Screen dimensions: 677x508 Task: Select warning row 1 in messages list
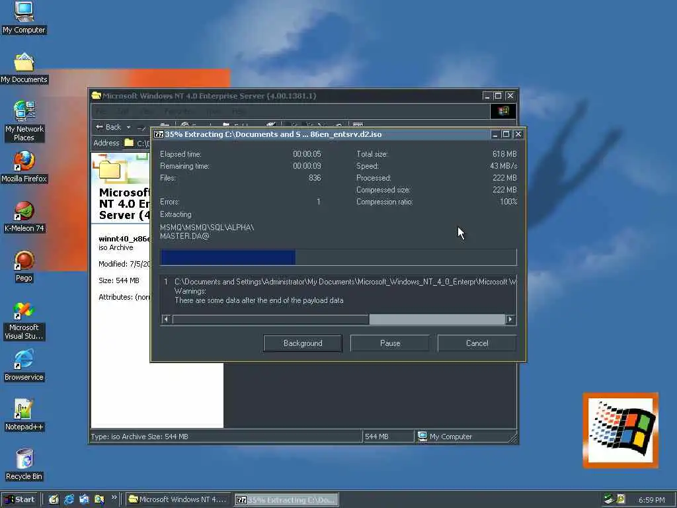(x=338, y=282)
